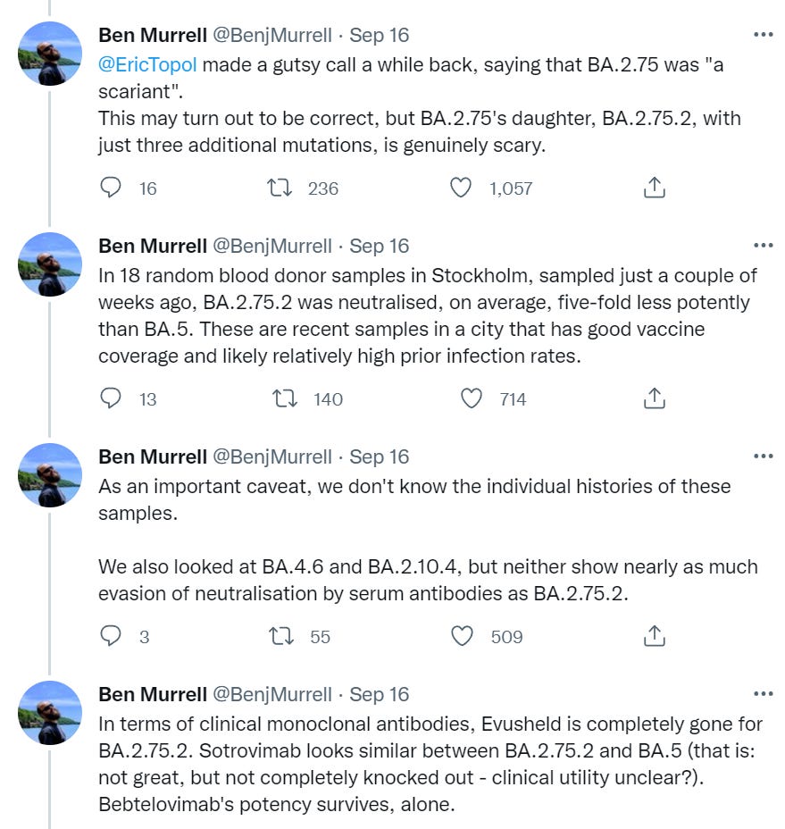The width and height of the screenshot is (785, 829).
Task: Reply to the Stockholm blood donor tweet
Action: [111, 398]
